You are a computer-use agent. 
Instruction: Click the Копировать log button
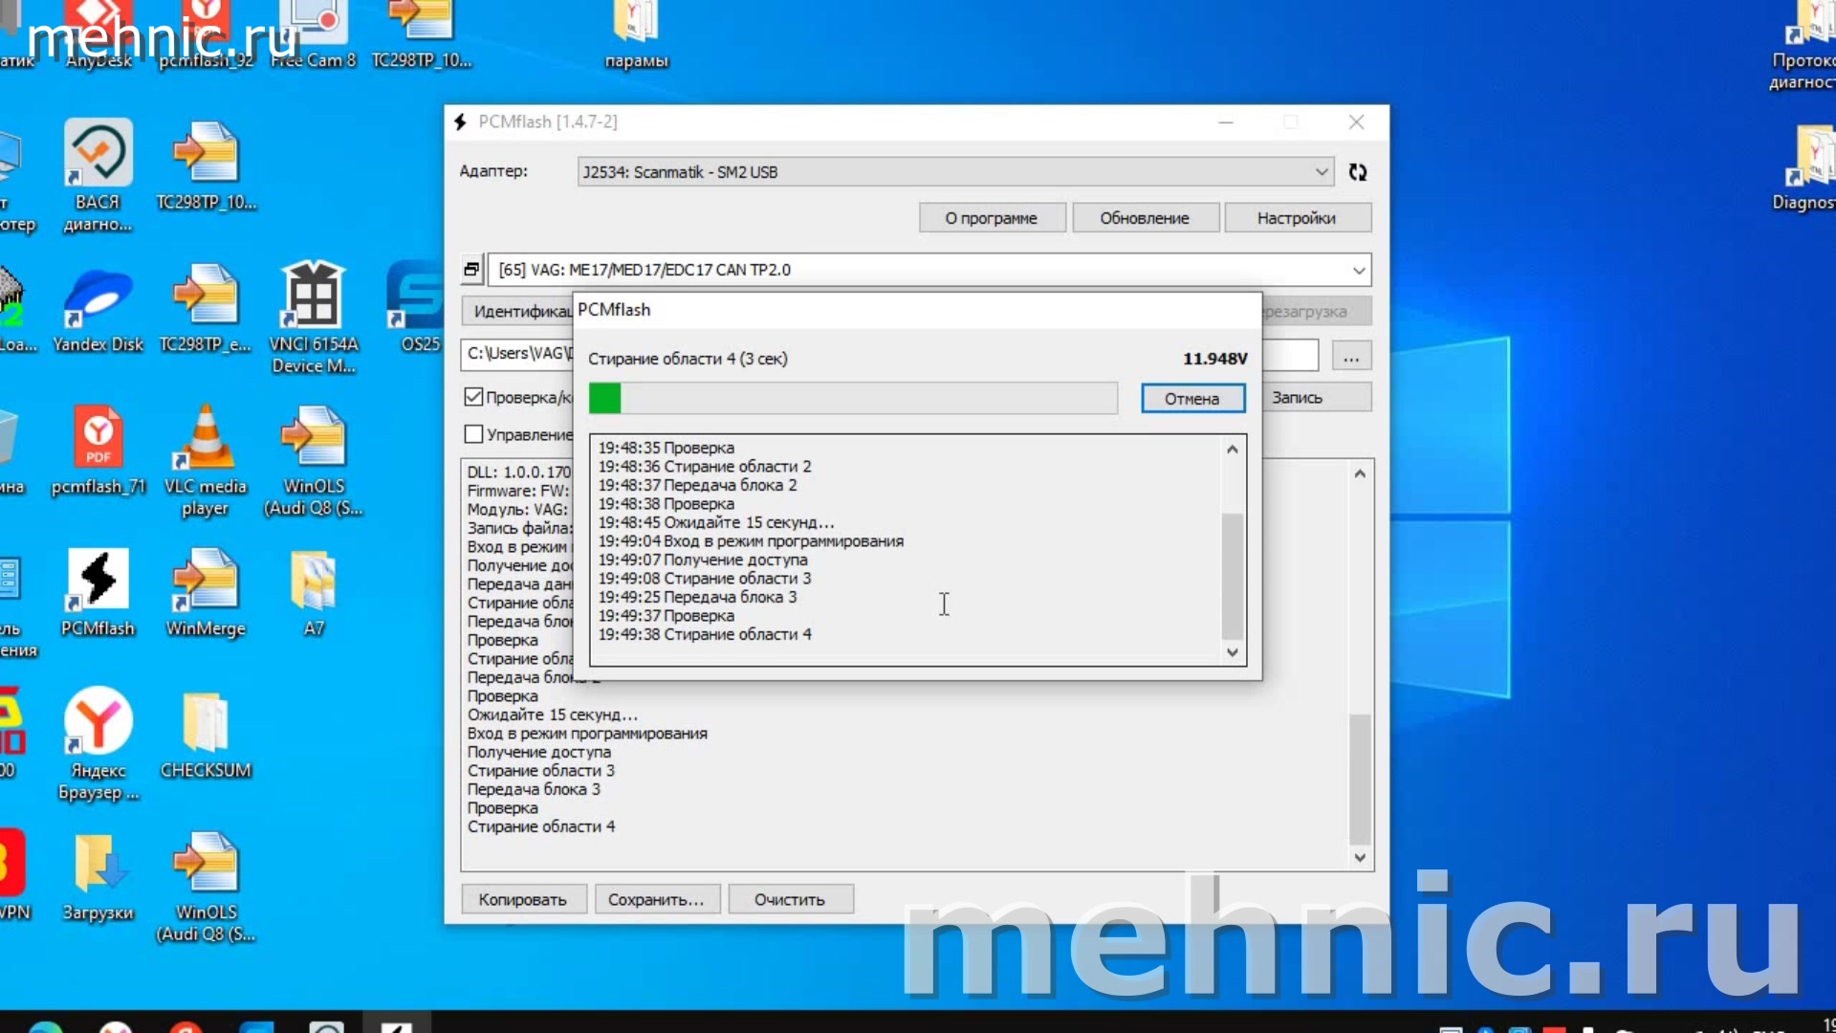pyautogui.click(x=523, y=900)
